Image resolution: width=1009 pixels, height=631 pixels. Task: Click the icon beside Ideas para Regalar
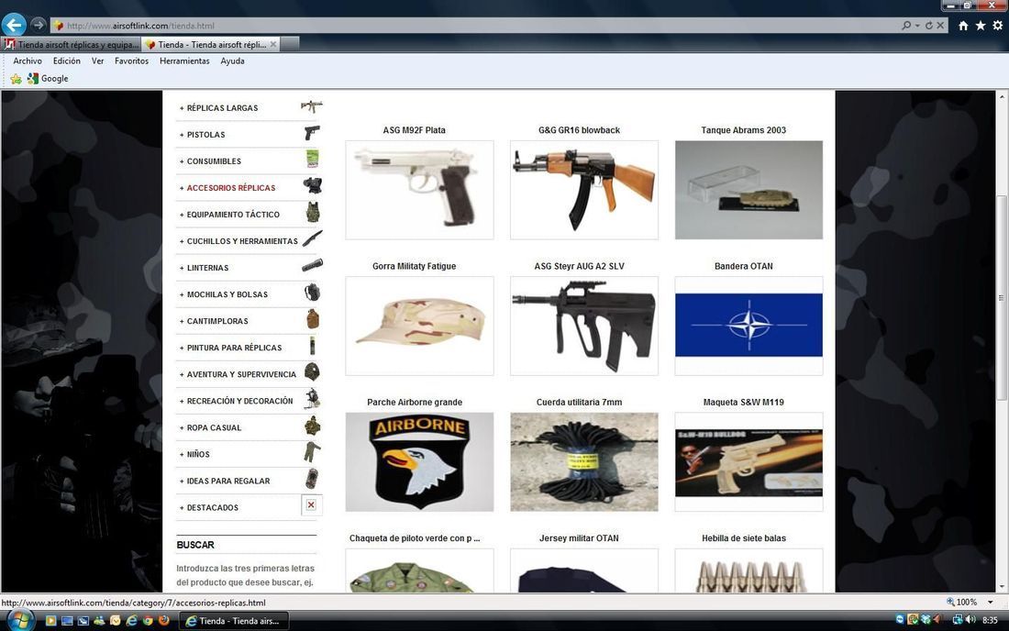312,479
